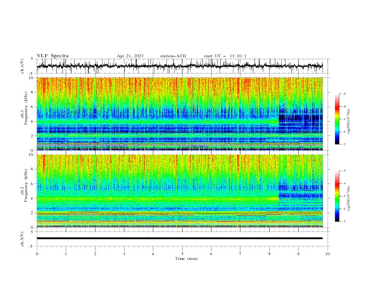Image resolution: width=369 pixels, height=285 pixels.
Task: Click the "ch.3(V)" waveform axis label
Action: 22,239
